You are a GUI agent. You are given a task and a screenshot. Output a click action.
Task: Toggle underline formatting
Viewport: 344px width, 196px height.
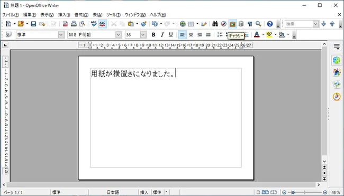[x=171, y=34]
